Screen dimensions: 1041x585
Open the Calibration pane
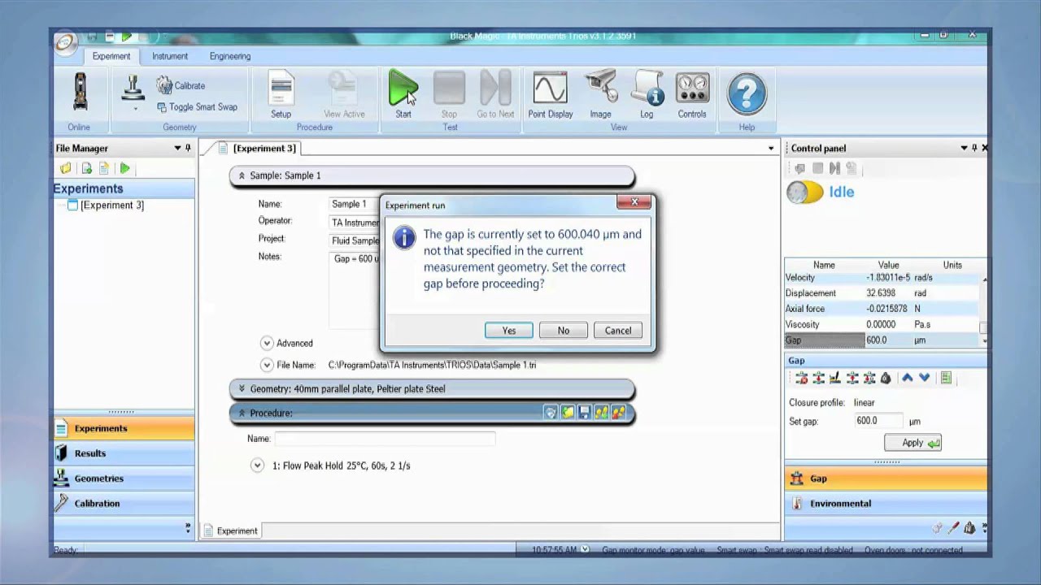click(124, 504)
